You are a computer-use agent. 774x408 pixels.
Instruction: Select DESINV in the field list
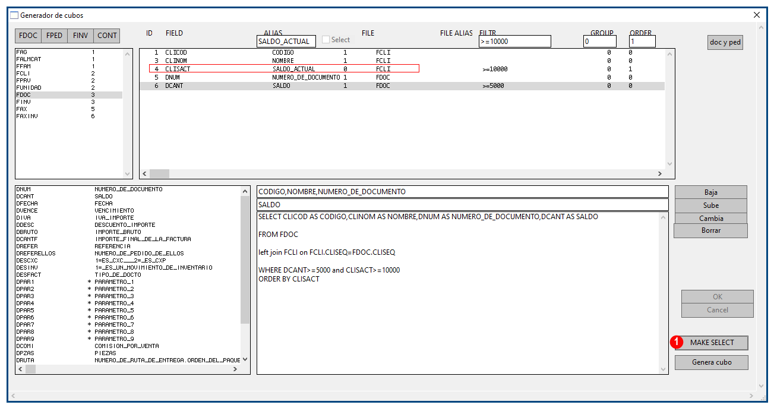point(128,267)
